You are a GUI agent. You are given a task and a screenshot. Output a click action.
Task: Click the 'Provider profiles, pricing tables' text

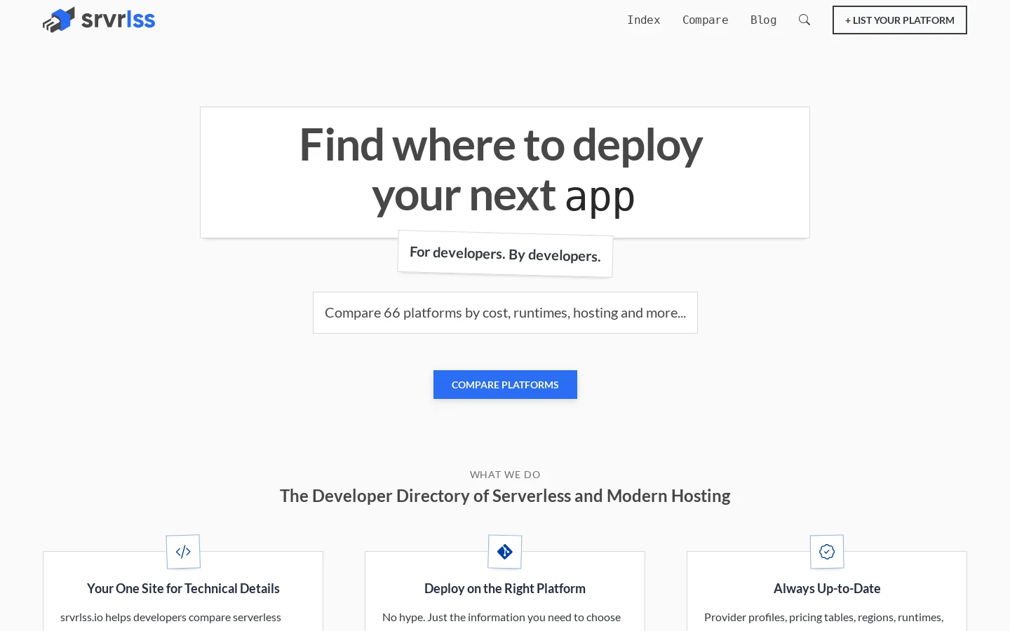pos(824,617)
